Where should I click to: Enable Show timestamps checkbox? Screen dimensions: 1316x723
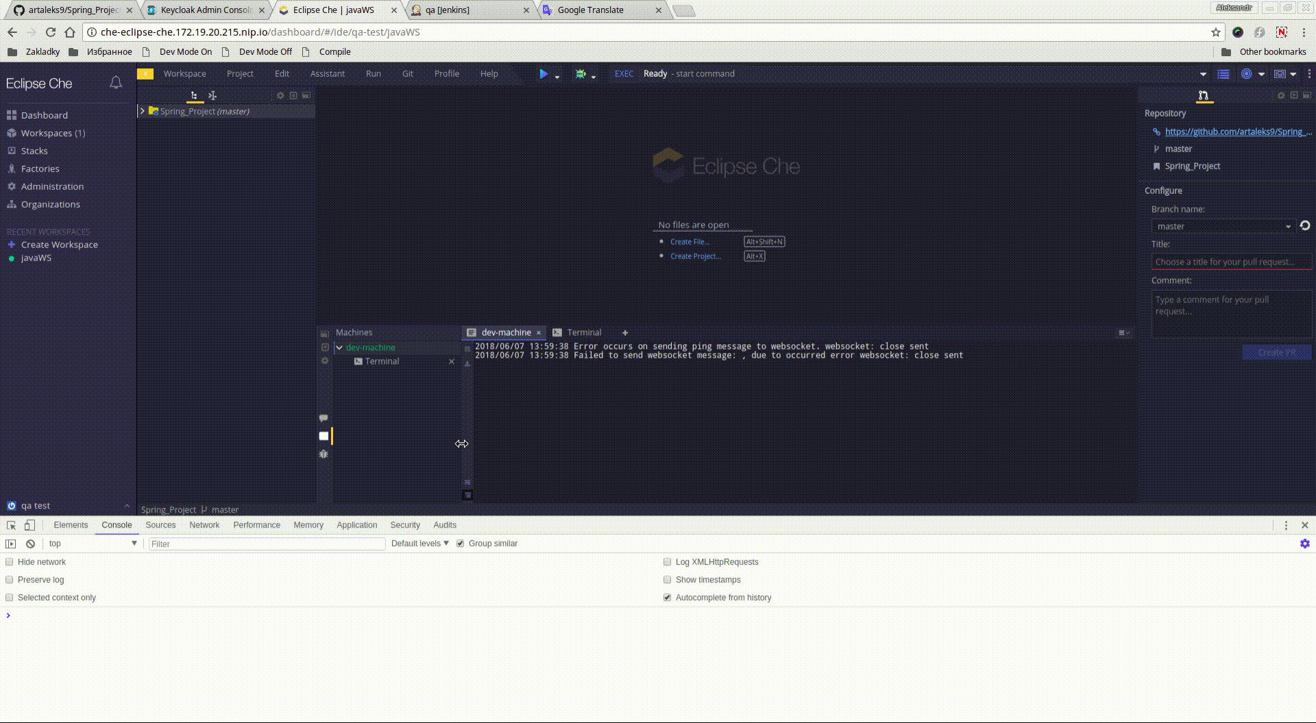[x=668, y=580]
